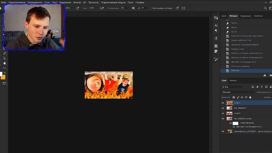The image size is (272, 153).
Task: Open the layer filter Вид dropdown
Action: pyautogui.click(x=232, y=87)
